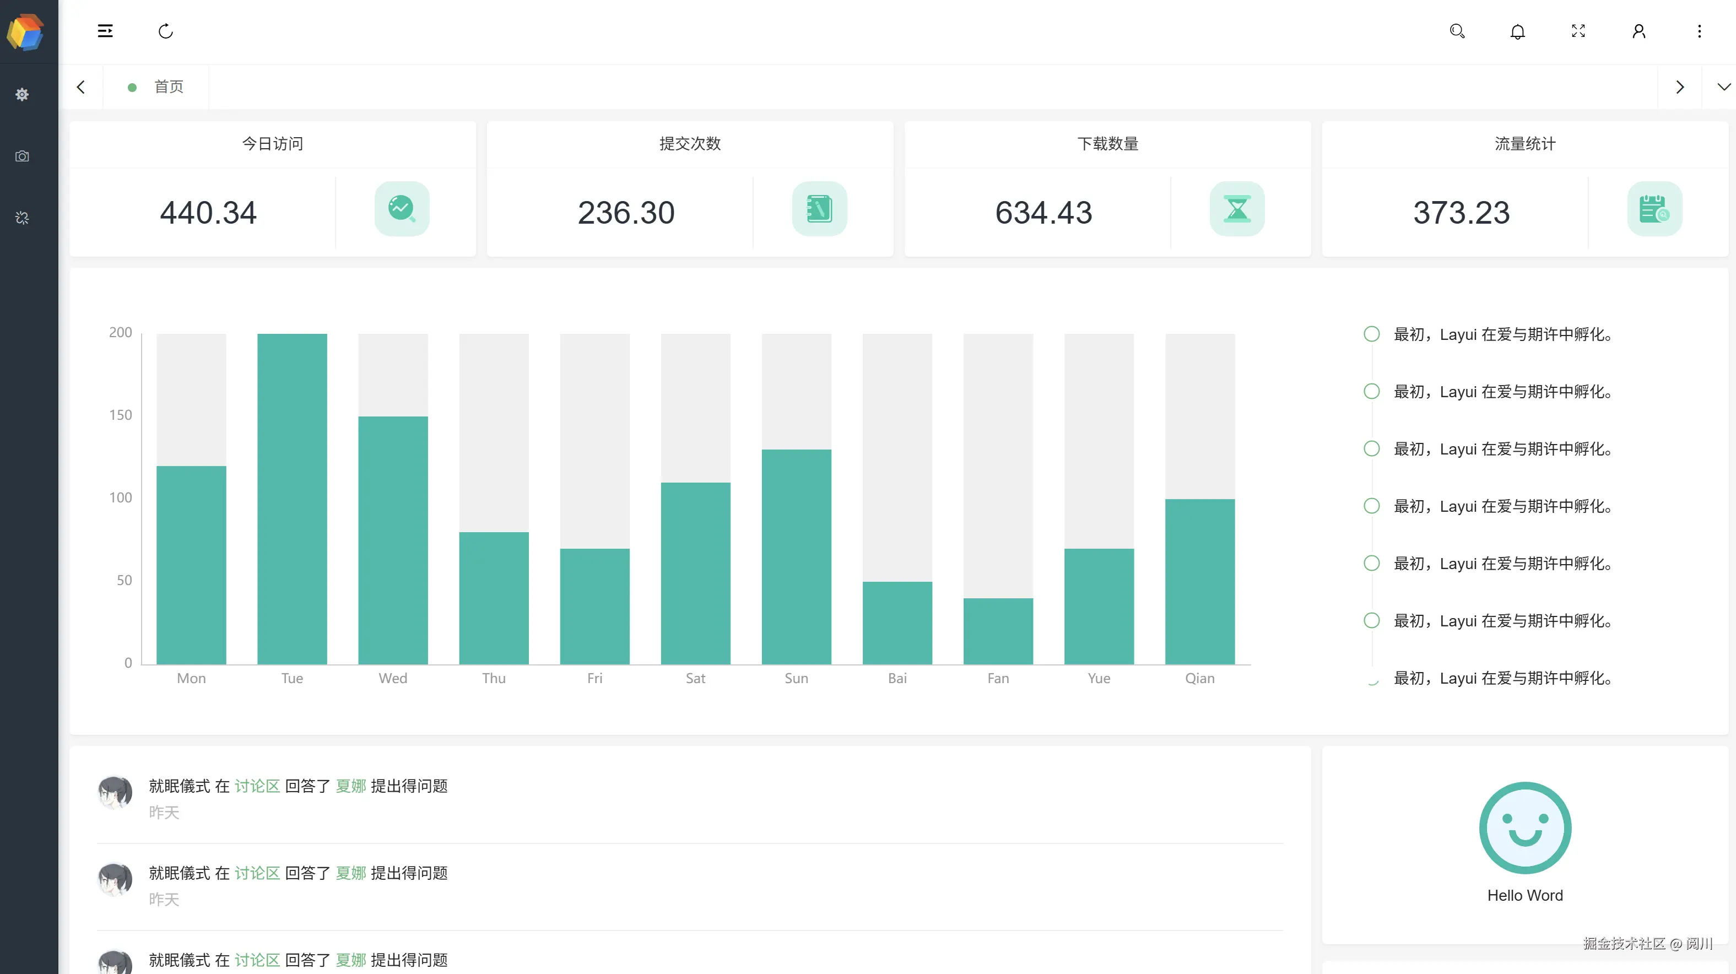Image resolution: width=1736 pixels, height=974 pixels.
Task: Click the refresh page icon
Action: pyautogui.click(x=166, y=31)
